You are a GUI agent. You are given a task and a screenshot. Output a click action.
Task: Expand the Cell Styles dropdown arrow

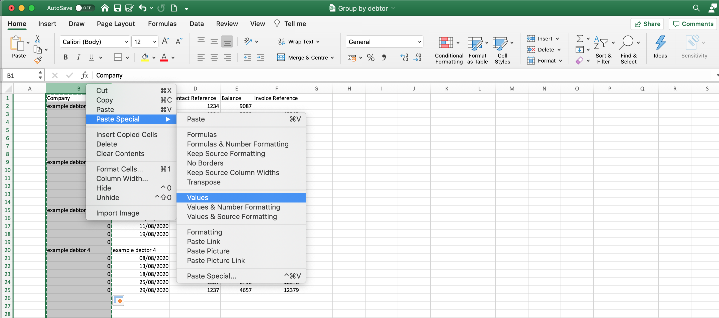(x=512, y=42)
